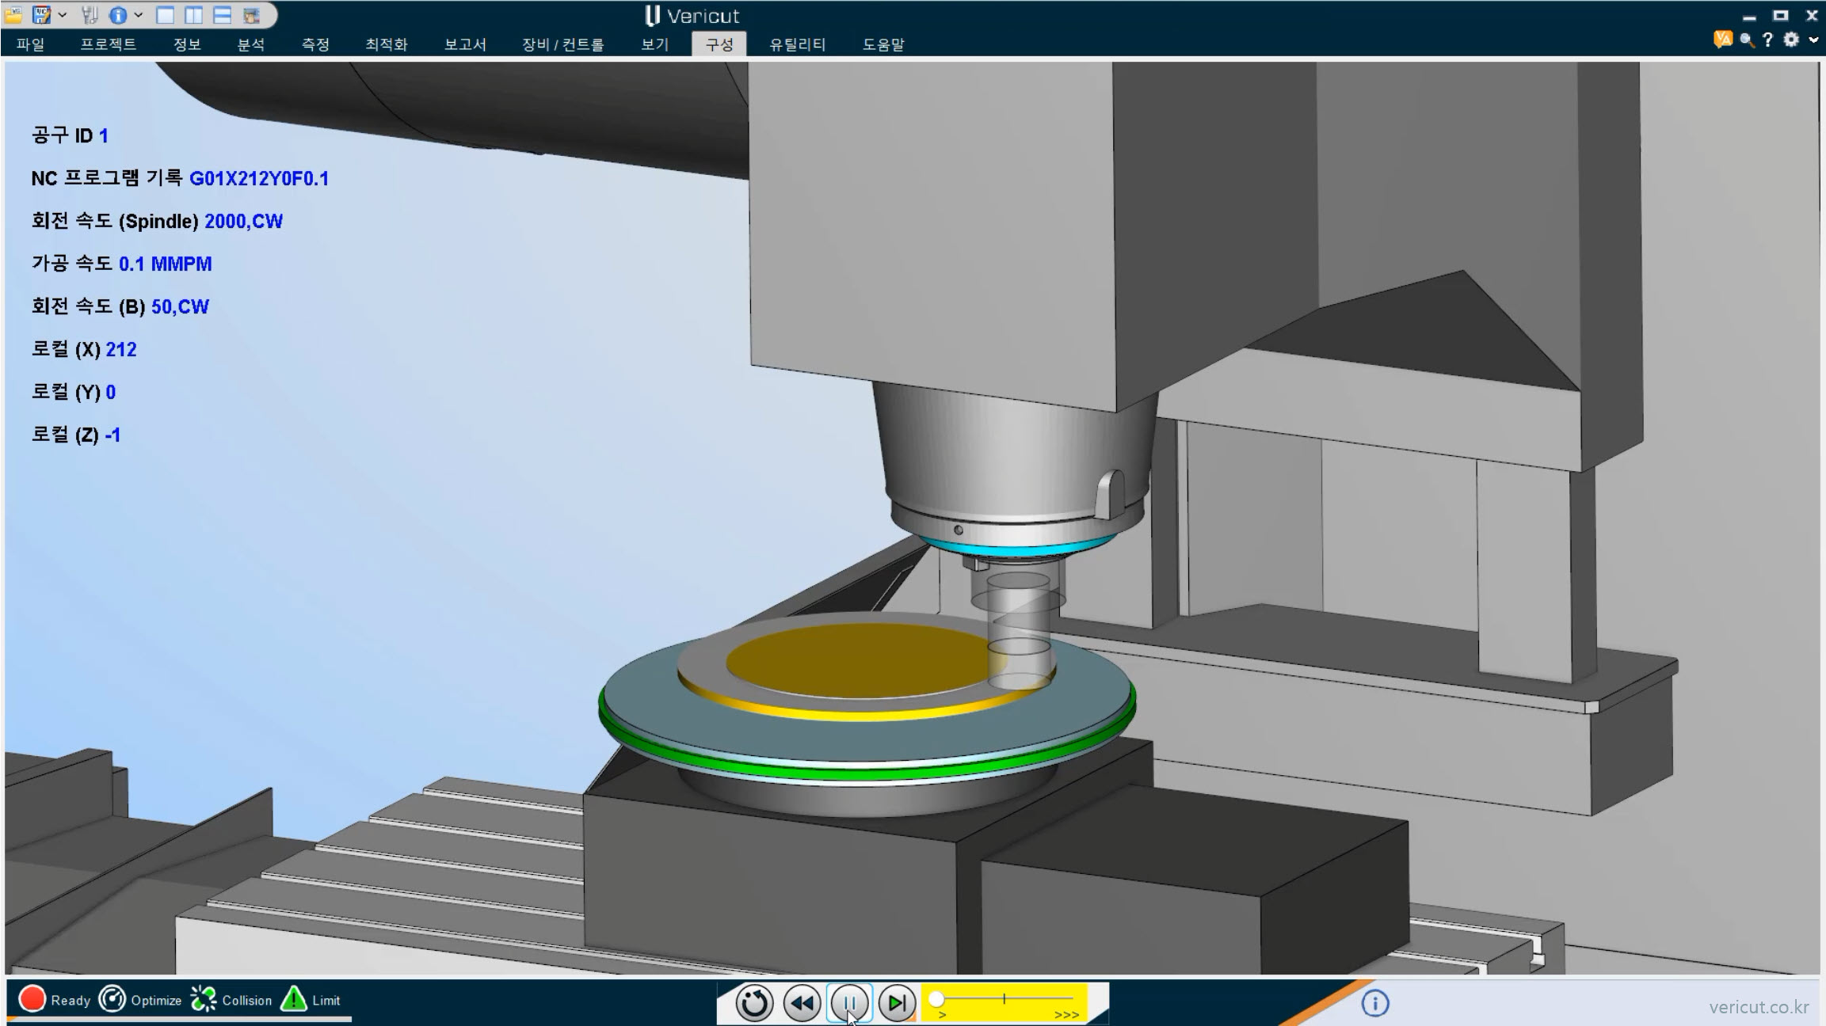Click the feed rate value 0.1 MMPM
Viewport: 1826px width, 1026px height.
click(x=166, y=264)
